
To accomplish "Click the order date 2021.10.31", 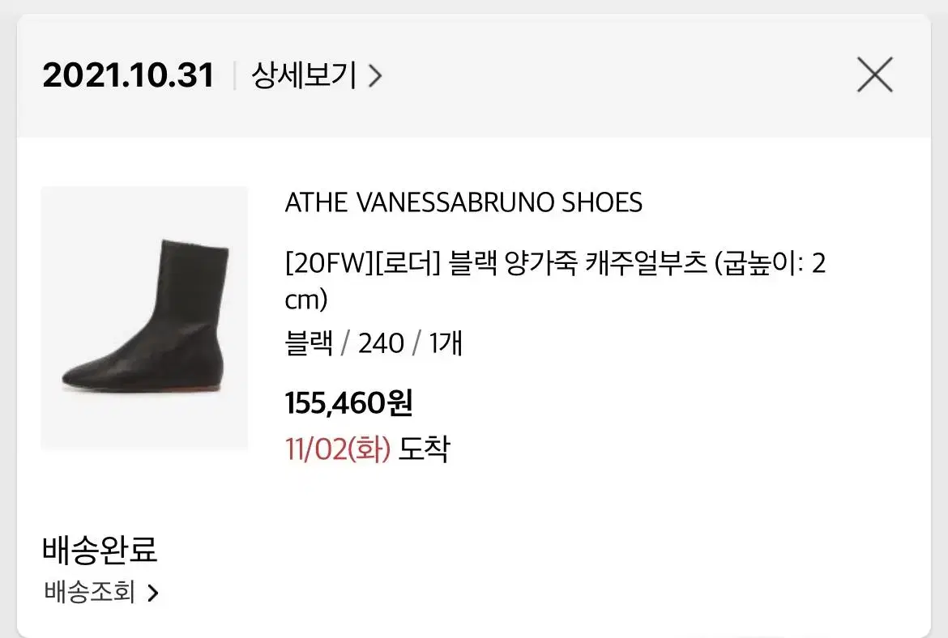I will click(x=128, y=75).
